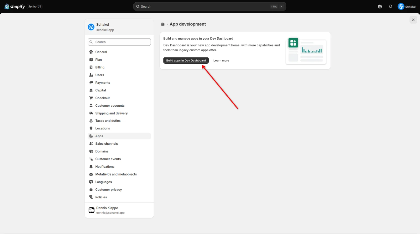Click the Metafields and metaobjects icon
420x234 pixels.
[x=91, y=174]
